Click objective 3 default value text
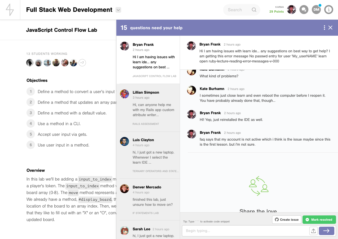 pos(72,113)
